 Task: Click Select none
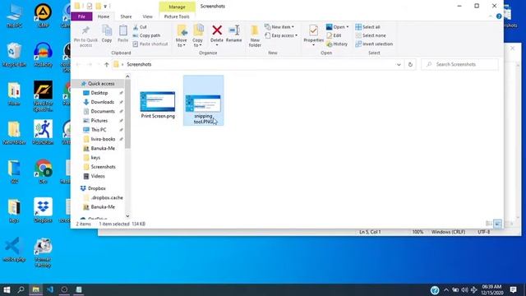(x=371, y=35)
